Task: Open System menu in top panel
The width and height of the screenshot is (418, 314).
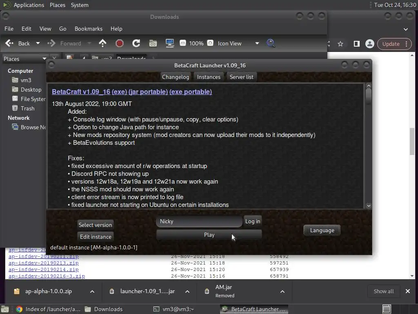Action: click(x=80, y=5)
